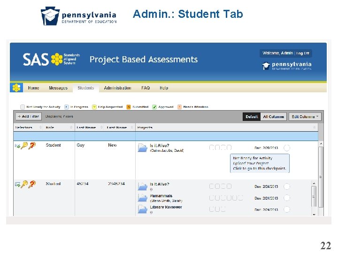
Task: Open folder icon for Guy's Is It Alive? project
Action: pos(143,148)
